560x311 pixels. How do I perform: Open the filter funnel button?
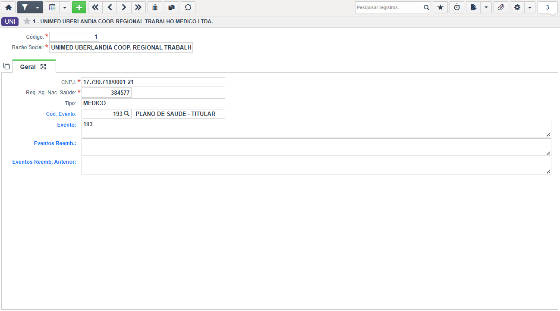[25, 7]
